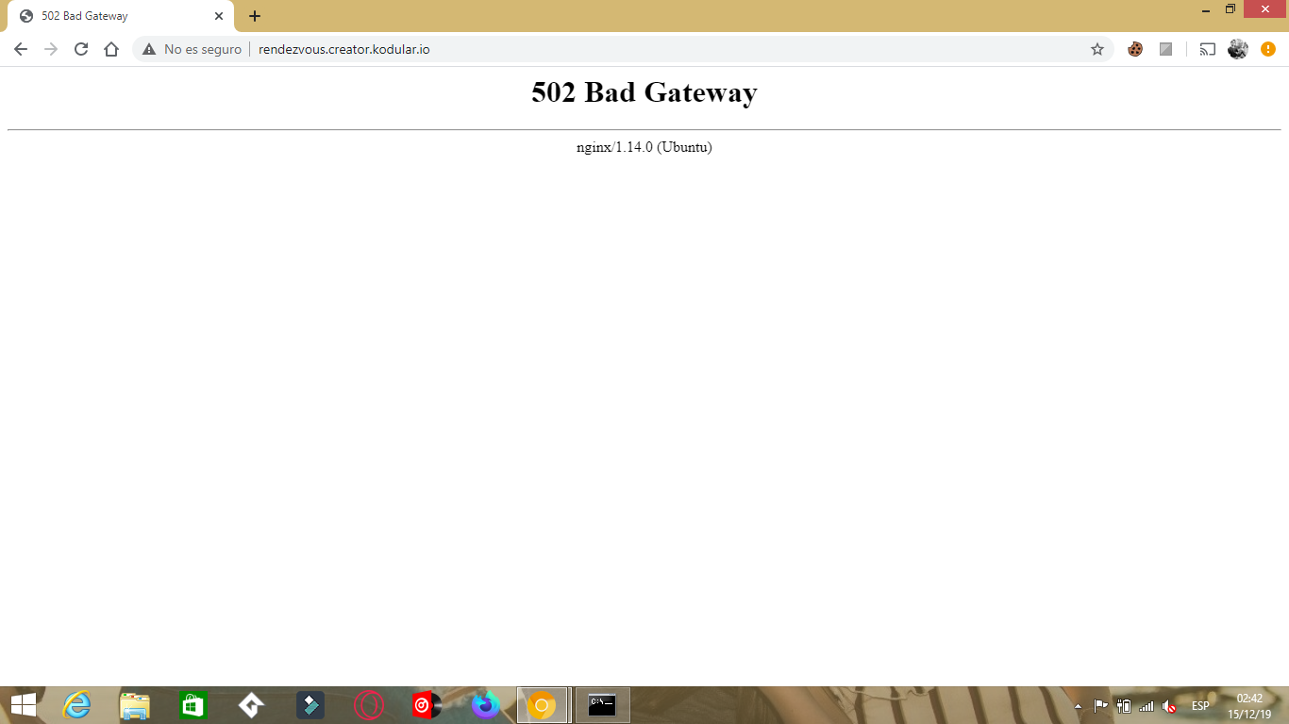Change the ESP input language
1289x724 pixels.
(1200, 706)
